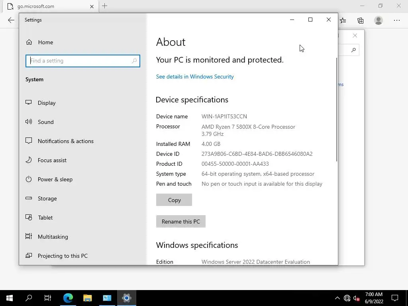This screenshot has width=408, height=306.
Task: Open Task View on the taskbar
Action: click(x=48, y=298)
